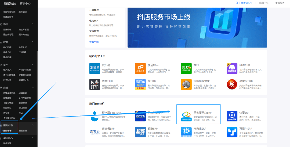The width and height of the screenshot is (290, 147).
Task: Click the 资产 wallet sidebar icon
Action: 1,65
